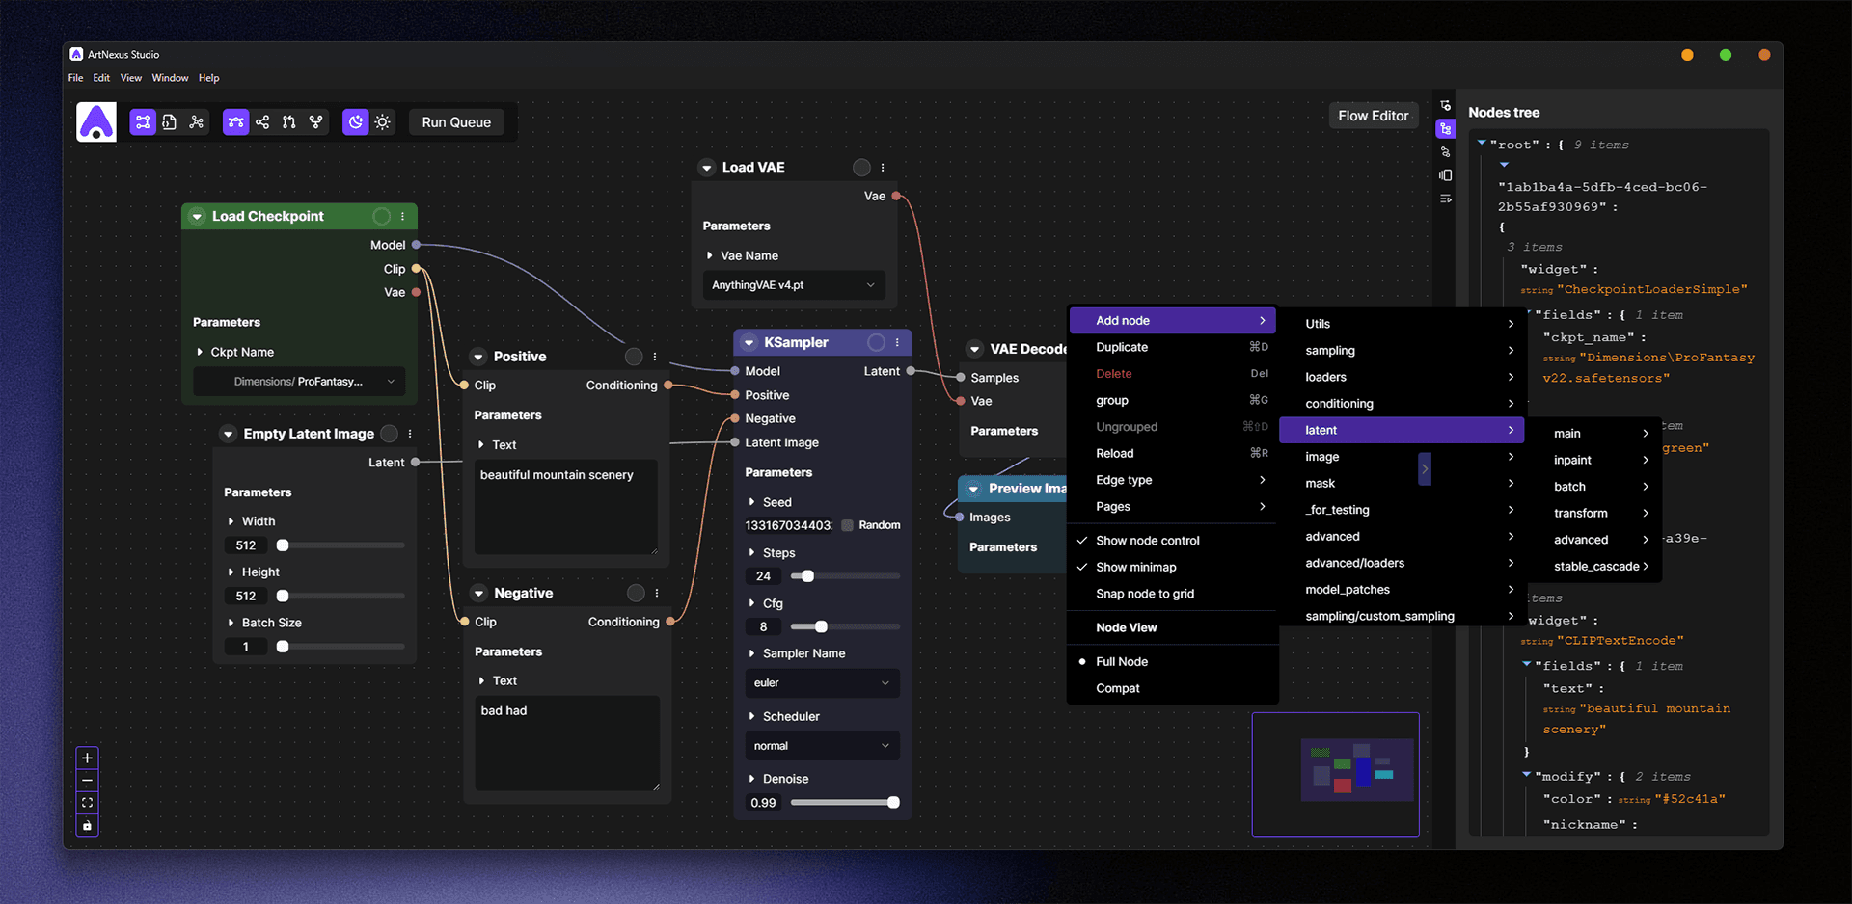Open the code file view icon in toolbar
Screen dimensions: 1852x904
pos(170,122)
